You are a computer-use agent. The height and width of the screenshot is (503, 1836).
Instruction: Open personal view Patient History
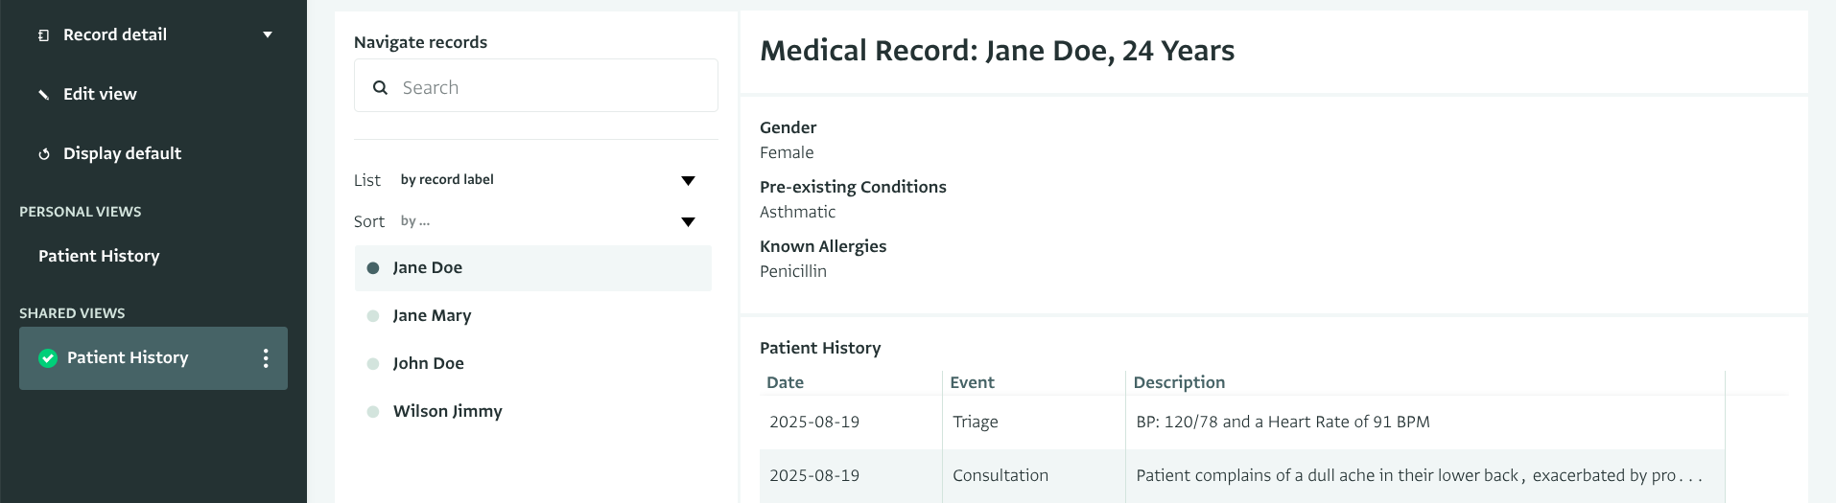99,256
